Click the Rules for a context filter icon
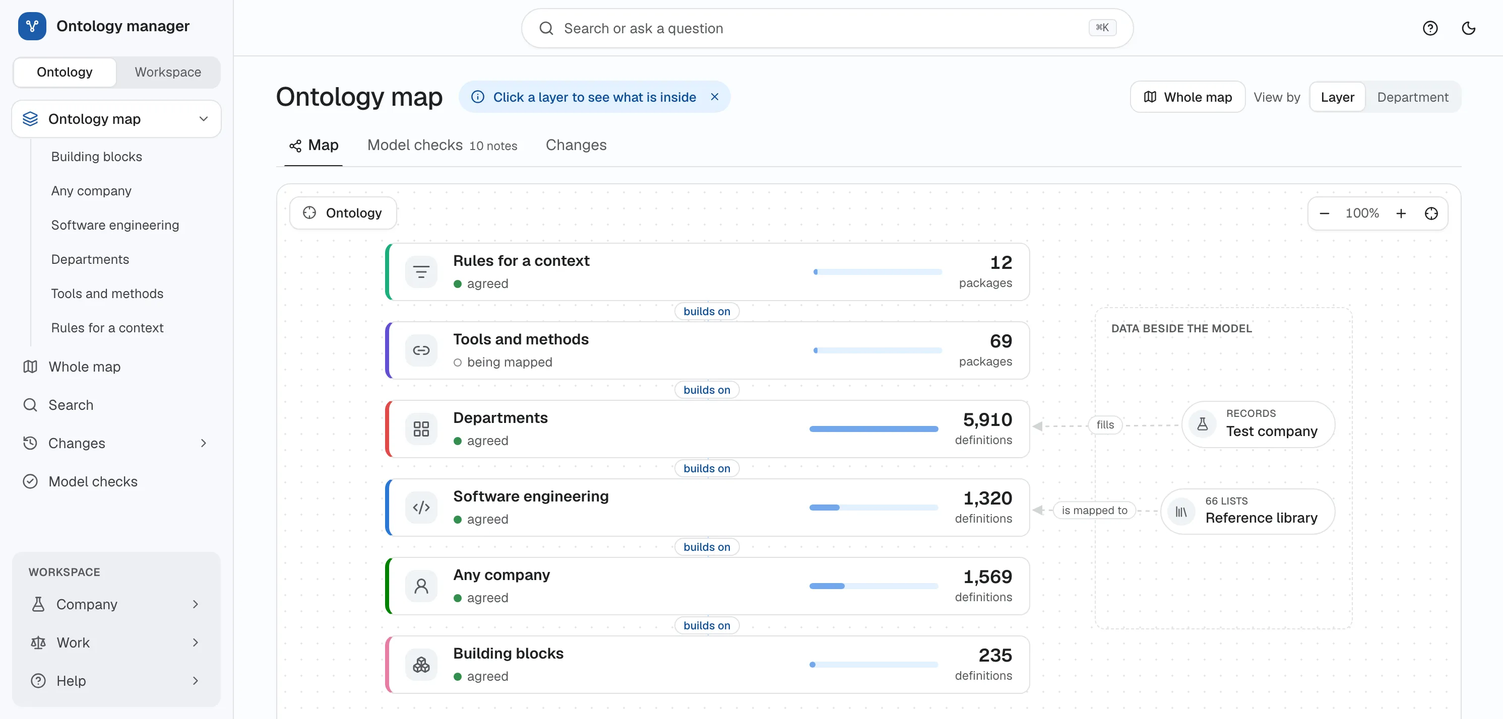 [421, 272]
